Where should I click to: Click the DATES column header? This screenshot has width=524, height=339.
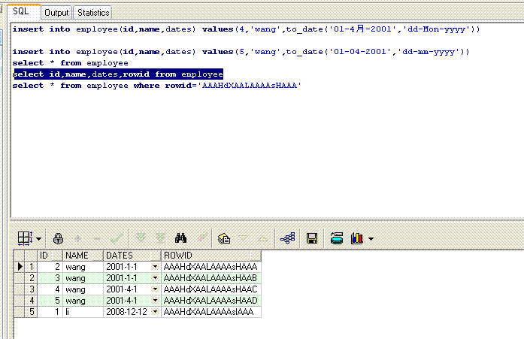point(132,256)
